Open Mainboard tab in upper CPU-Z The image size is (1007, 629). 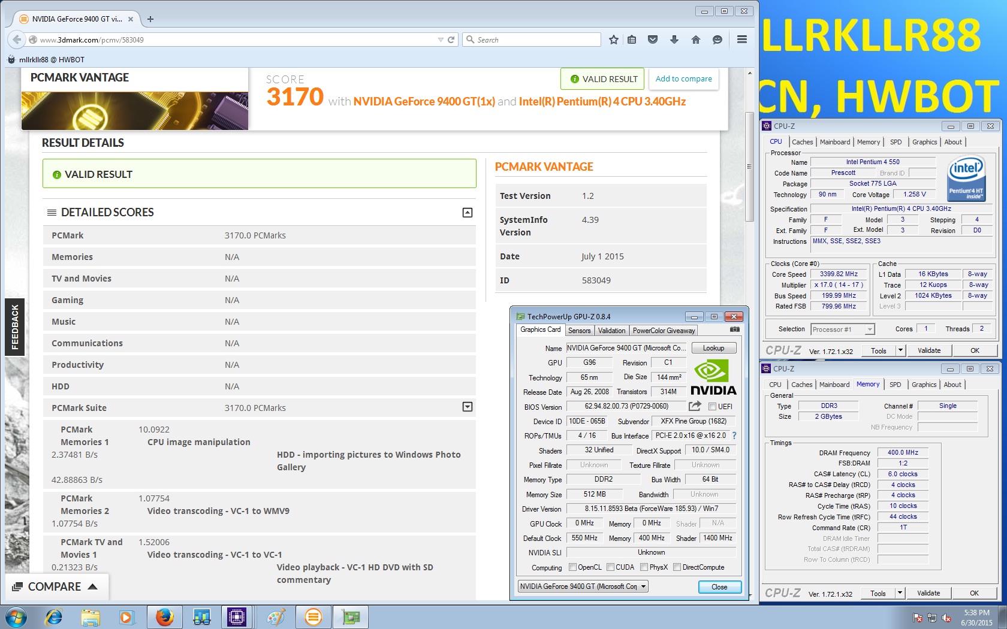[x=835, y=142]
